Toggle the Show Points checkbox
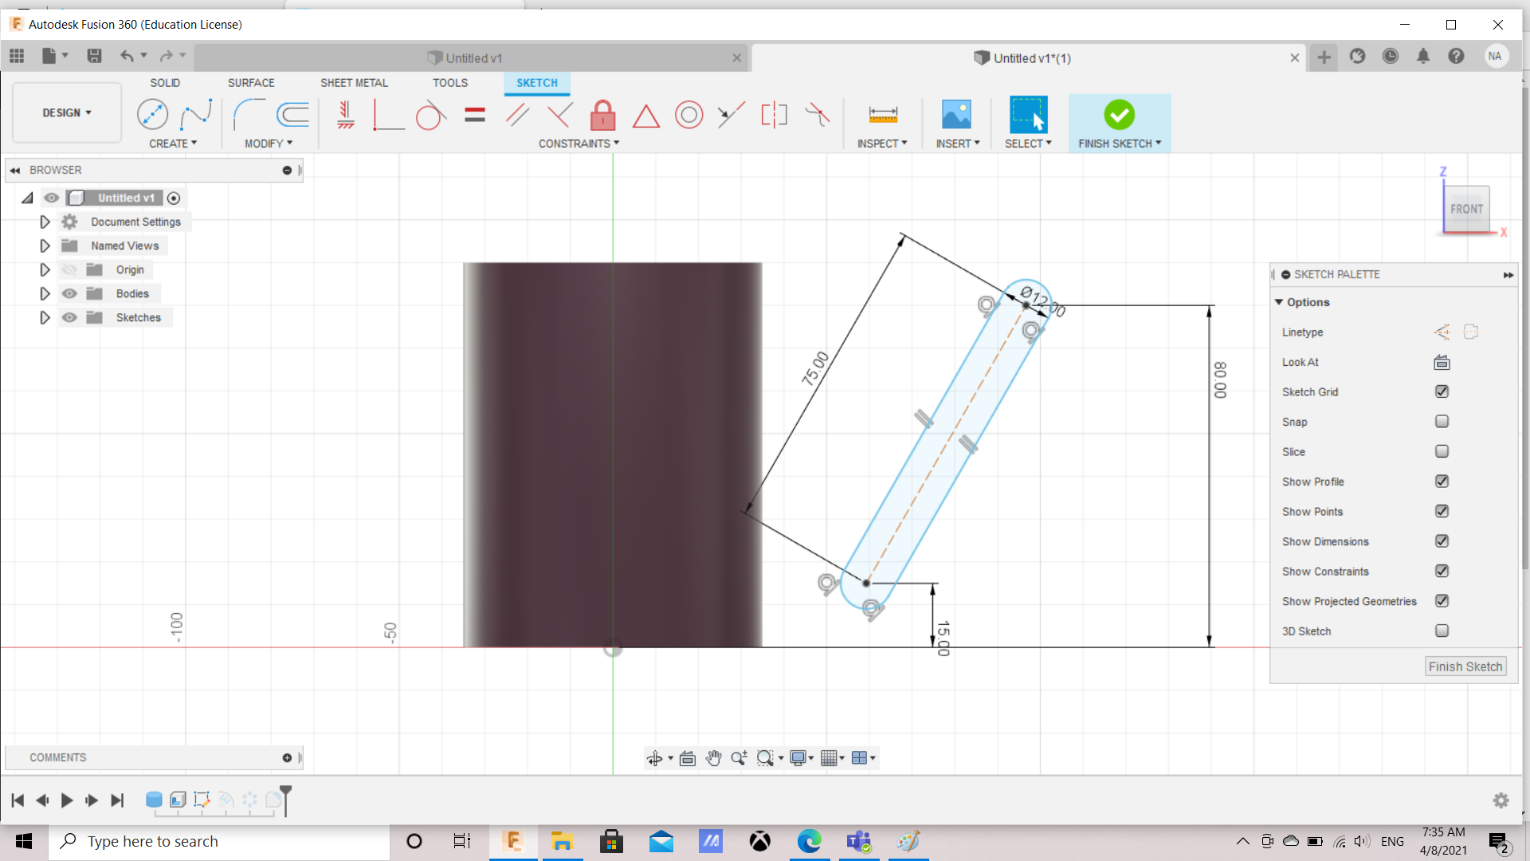Viewport: 1530px width, 861px height. tap(1442, 511)
